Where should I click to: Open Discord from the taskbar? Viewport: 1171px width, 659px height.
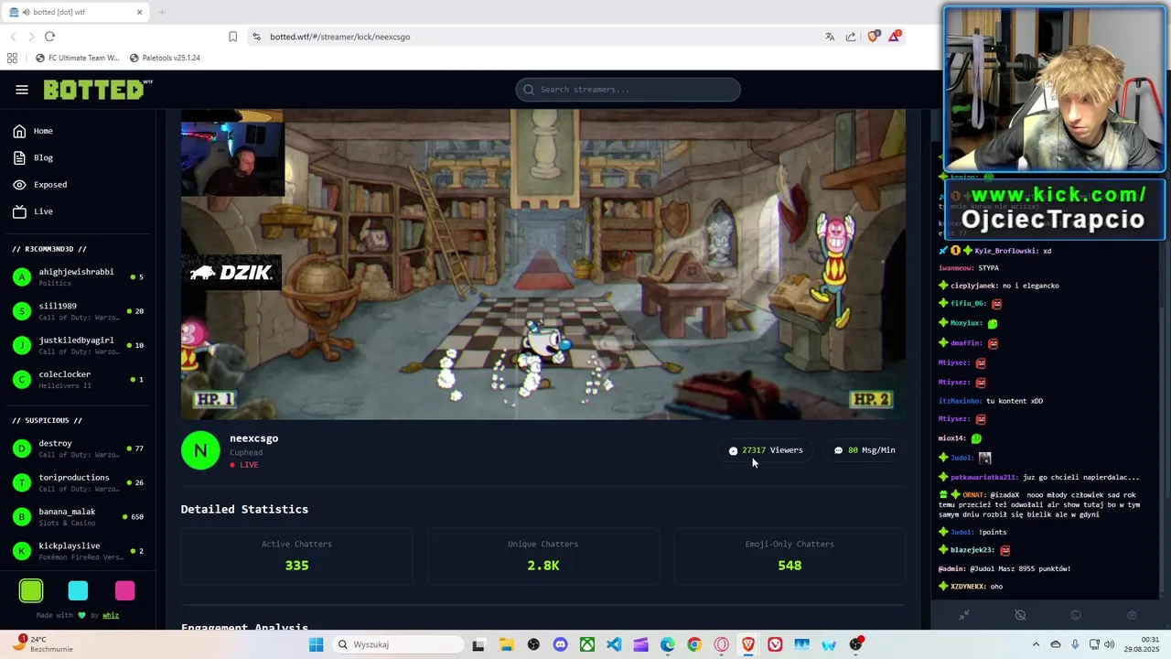[x=560, y=644]
